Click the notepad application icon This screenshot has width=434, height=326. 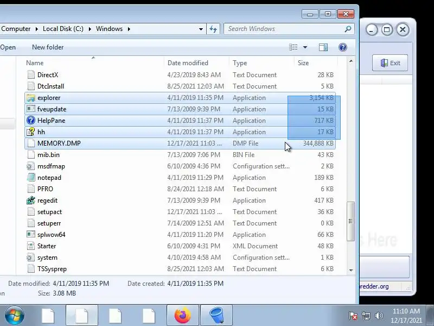[31, 178]
